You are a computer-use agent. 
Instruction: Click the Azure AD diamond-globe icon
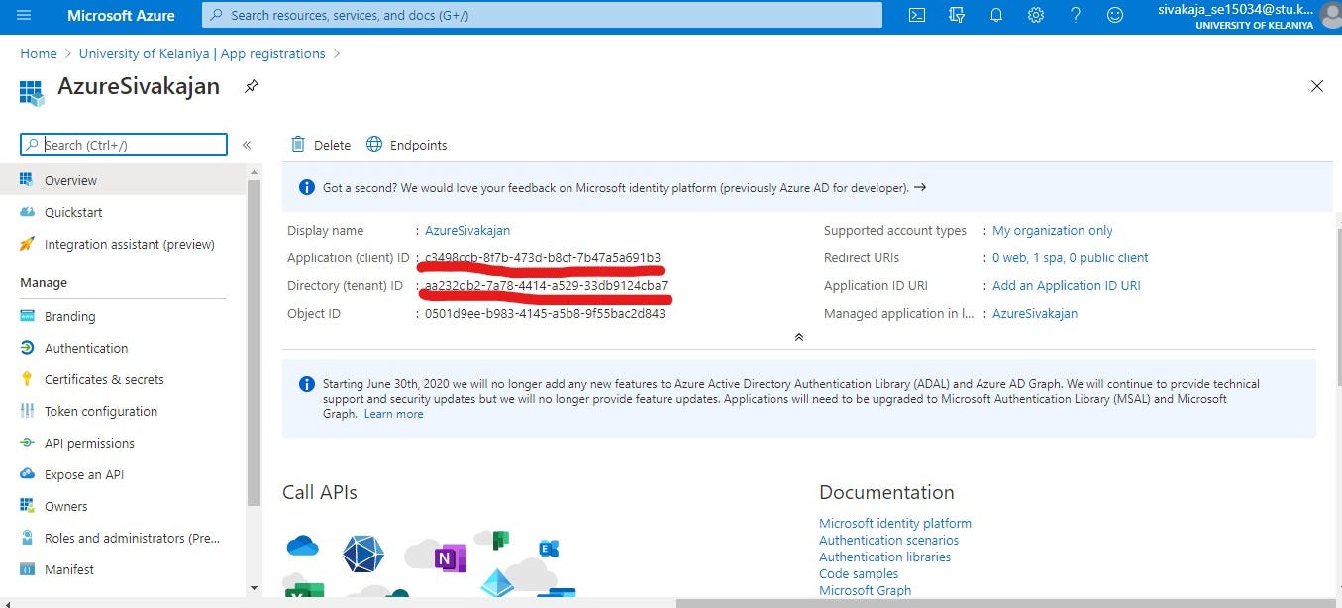(363, 554)
